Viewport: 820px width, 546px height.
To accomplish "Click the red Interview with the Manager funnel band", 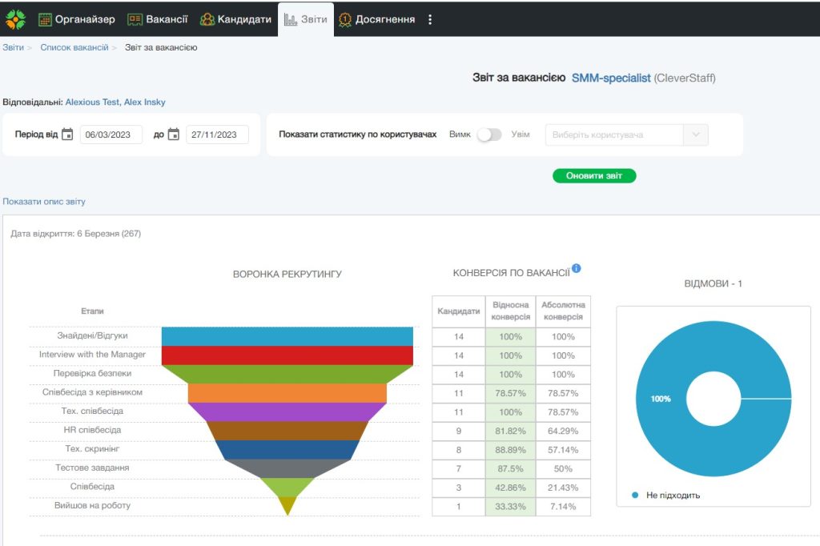I will pyautogui.click(x=287, y=355).
